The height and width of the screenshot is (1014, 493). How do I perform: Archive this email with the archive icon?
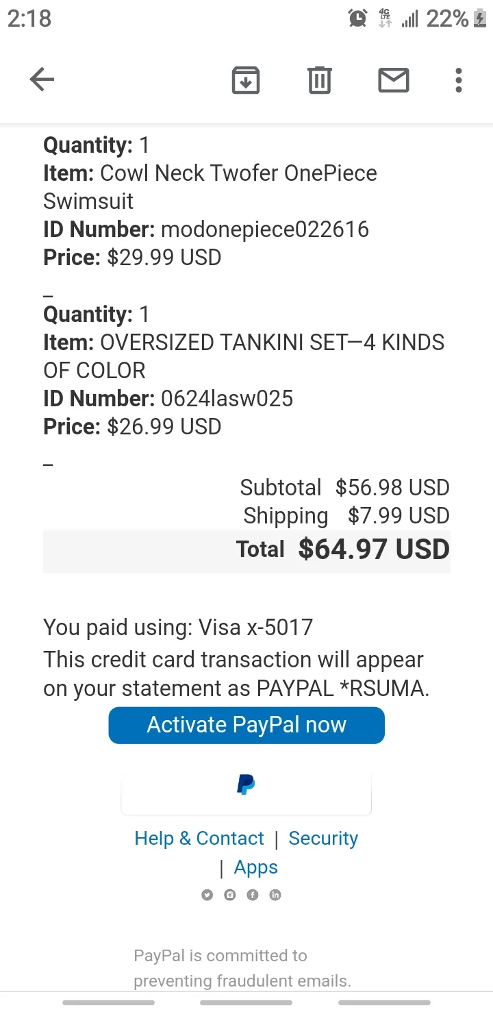246,80
